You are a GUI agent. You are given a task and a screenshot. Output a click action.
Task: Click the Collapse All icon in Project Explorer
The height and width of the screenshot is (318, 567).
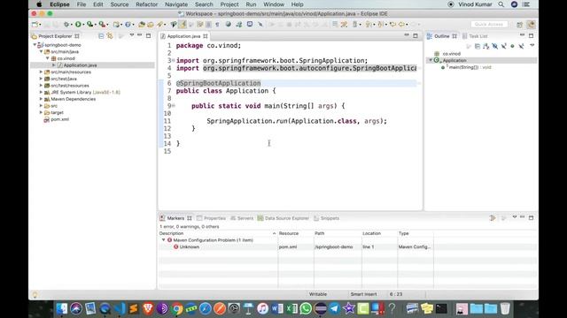tap(101, 36)
